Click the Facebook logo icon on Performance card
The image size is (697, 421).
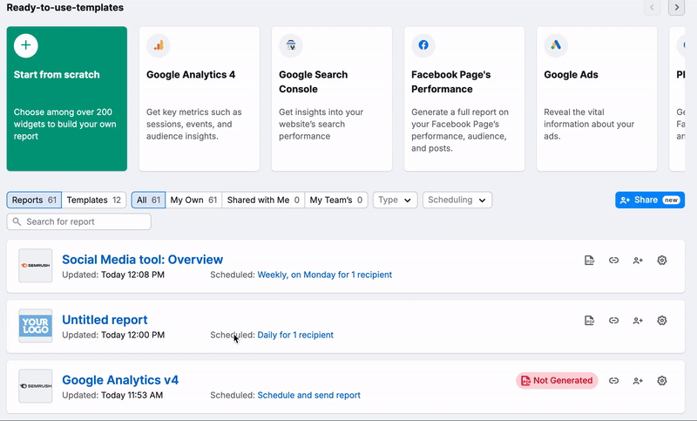[x=423, y=45]
